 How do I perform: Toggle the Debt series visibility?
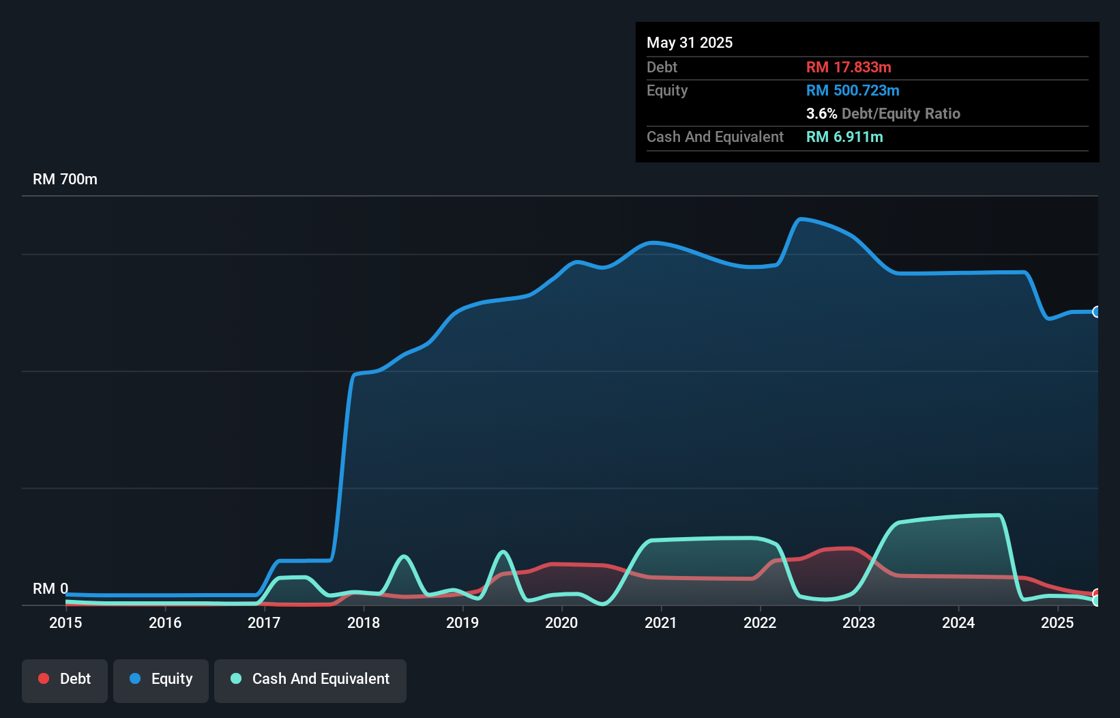65,680
